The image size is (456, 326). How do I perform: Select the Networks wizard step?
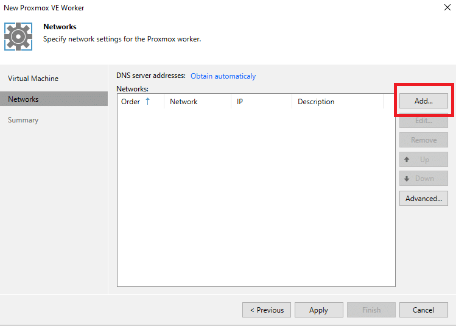tap(54, 99)
